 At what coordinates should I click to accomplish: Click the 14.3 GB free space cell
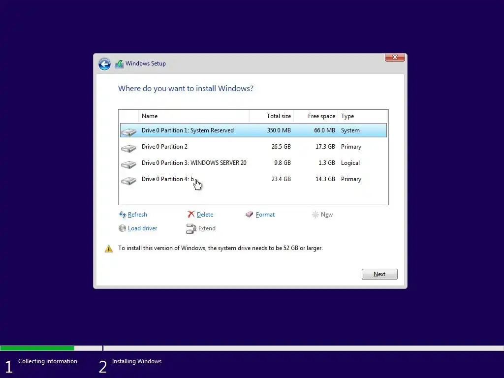tap(325, 179)
